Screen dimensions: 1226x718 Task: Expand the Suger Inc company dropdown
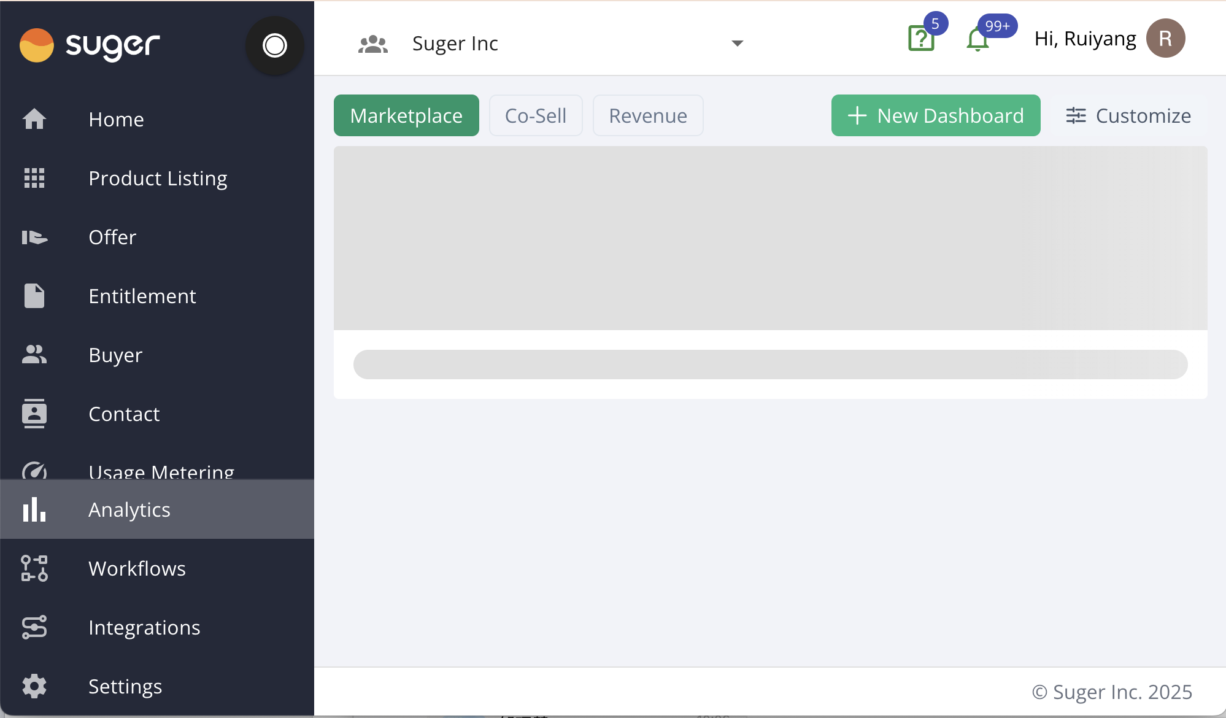point(736,42)
